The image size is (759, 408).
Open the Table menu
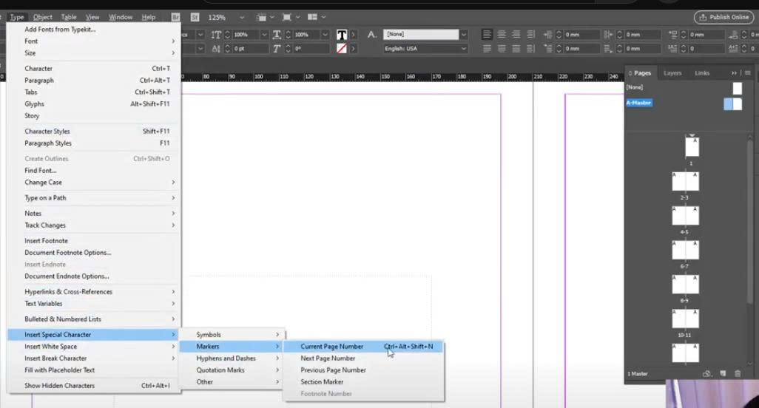(x=68, y=17)
